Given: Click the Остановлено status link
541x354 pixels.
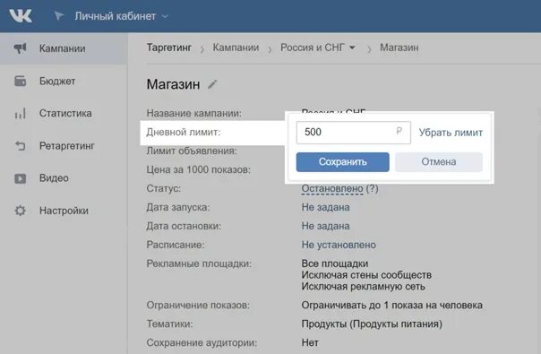Looking at the screenshot, I should (x=332, y=188).
